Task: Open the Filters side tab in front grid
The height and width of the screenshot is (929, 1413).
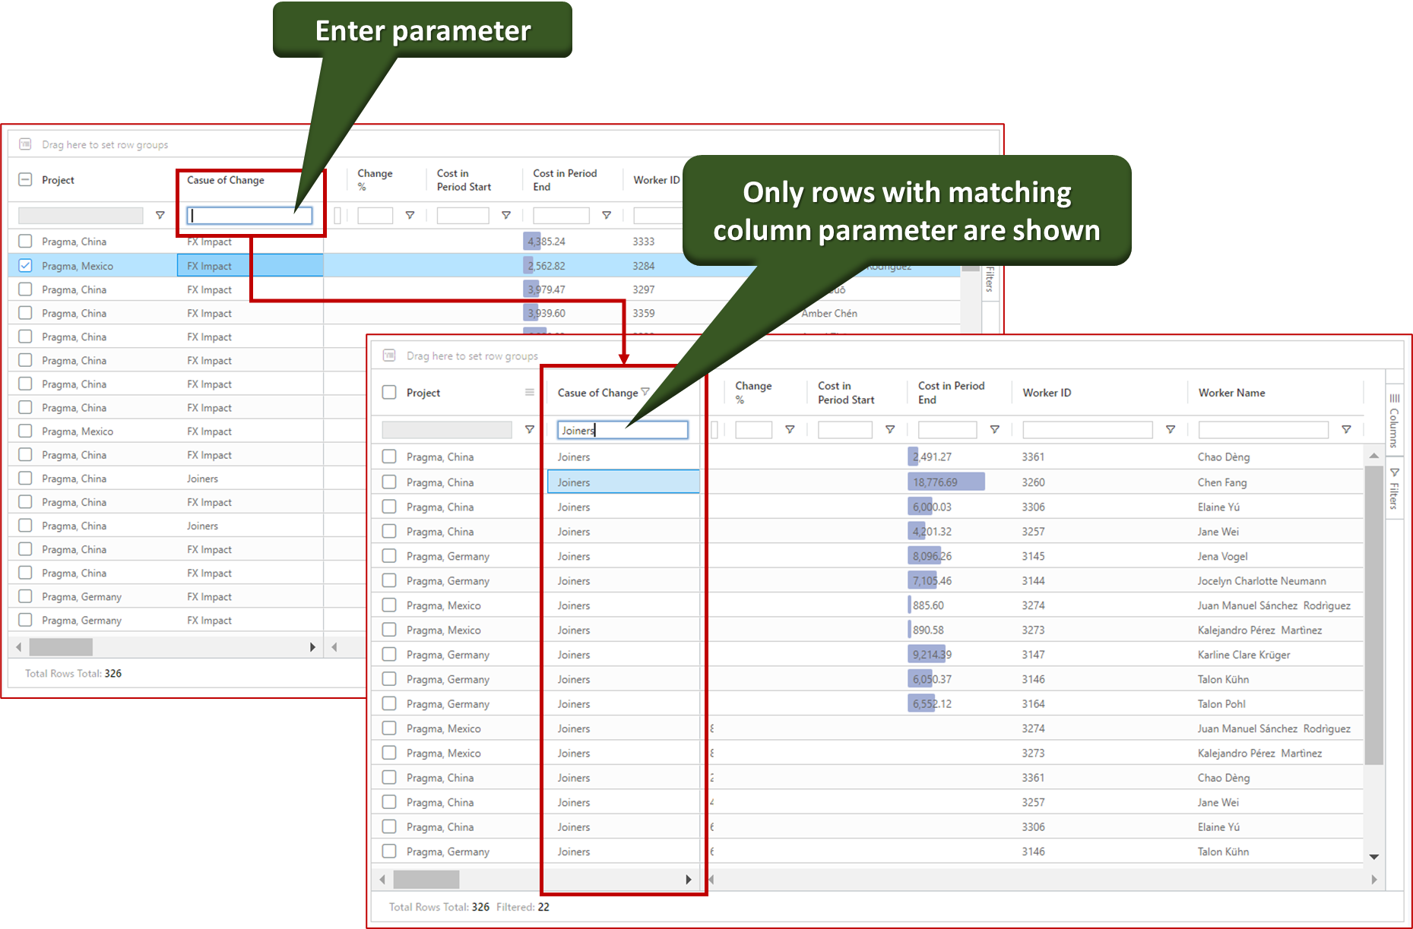Action: (x=1394, y=488)
